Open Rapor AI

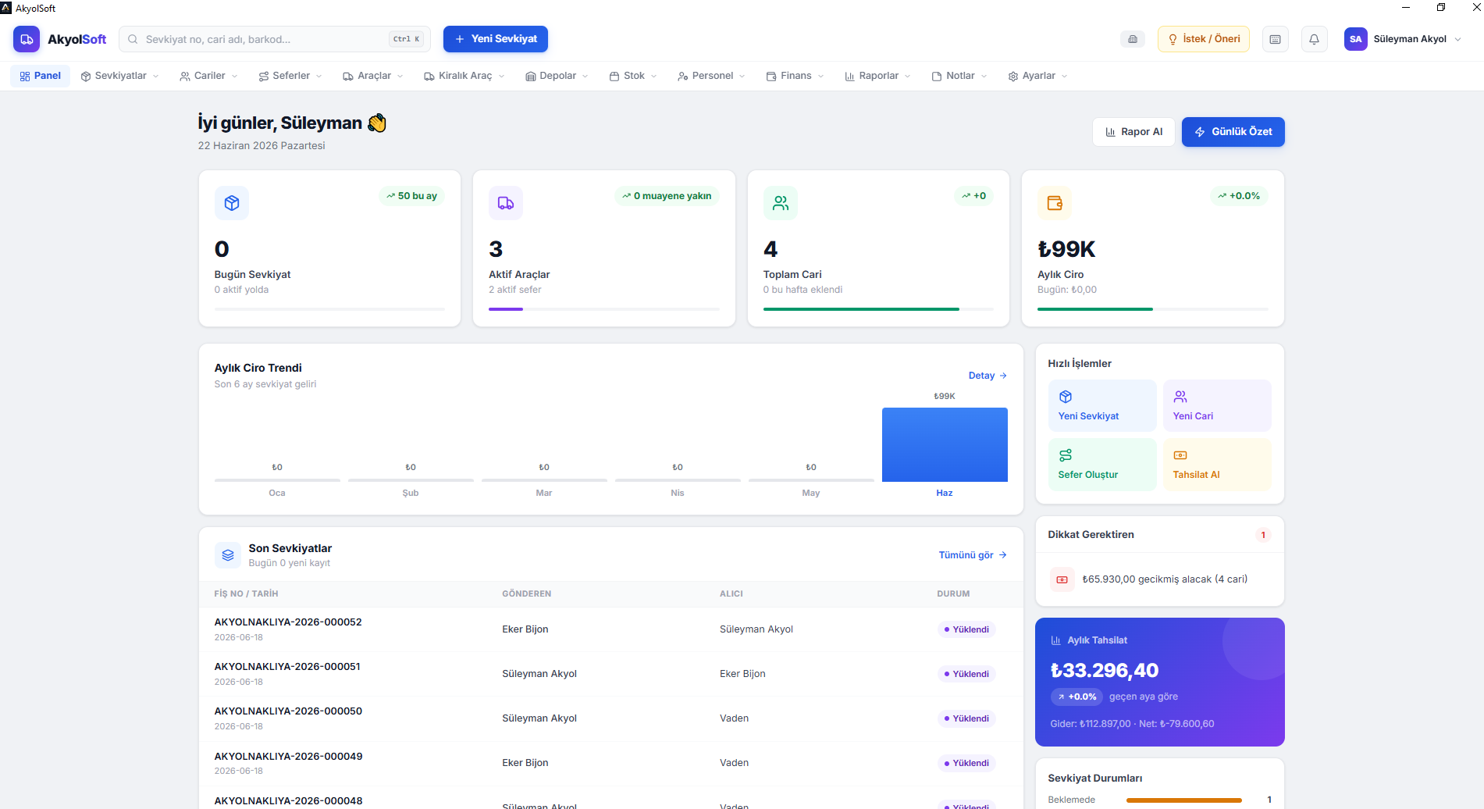pyautogui.click(x=1133, y=132)
